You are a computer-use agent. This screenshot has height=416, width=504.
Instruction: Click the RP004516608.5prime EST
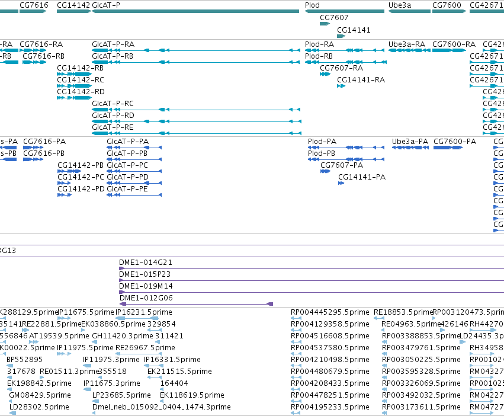tap(296, 342)
